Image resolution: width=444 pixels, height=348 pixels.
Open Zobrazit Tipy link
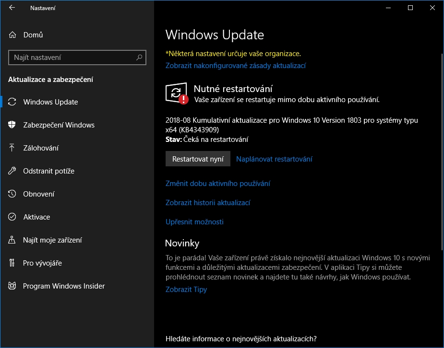(x=186, y=290)
